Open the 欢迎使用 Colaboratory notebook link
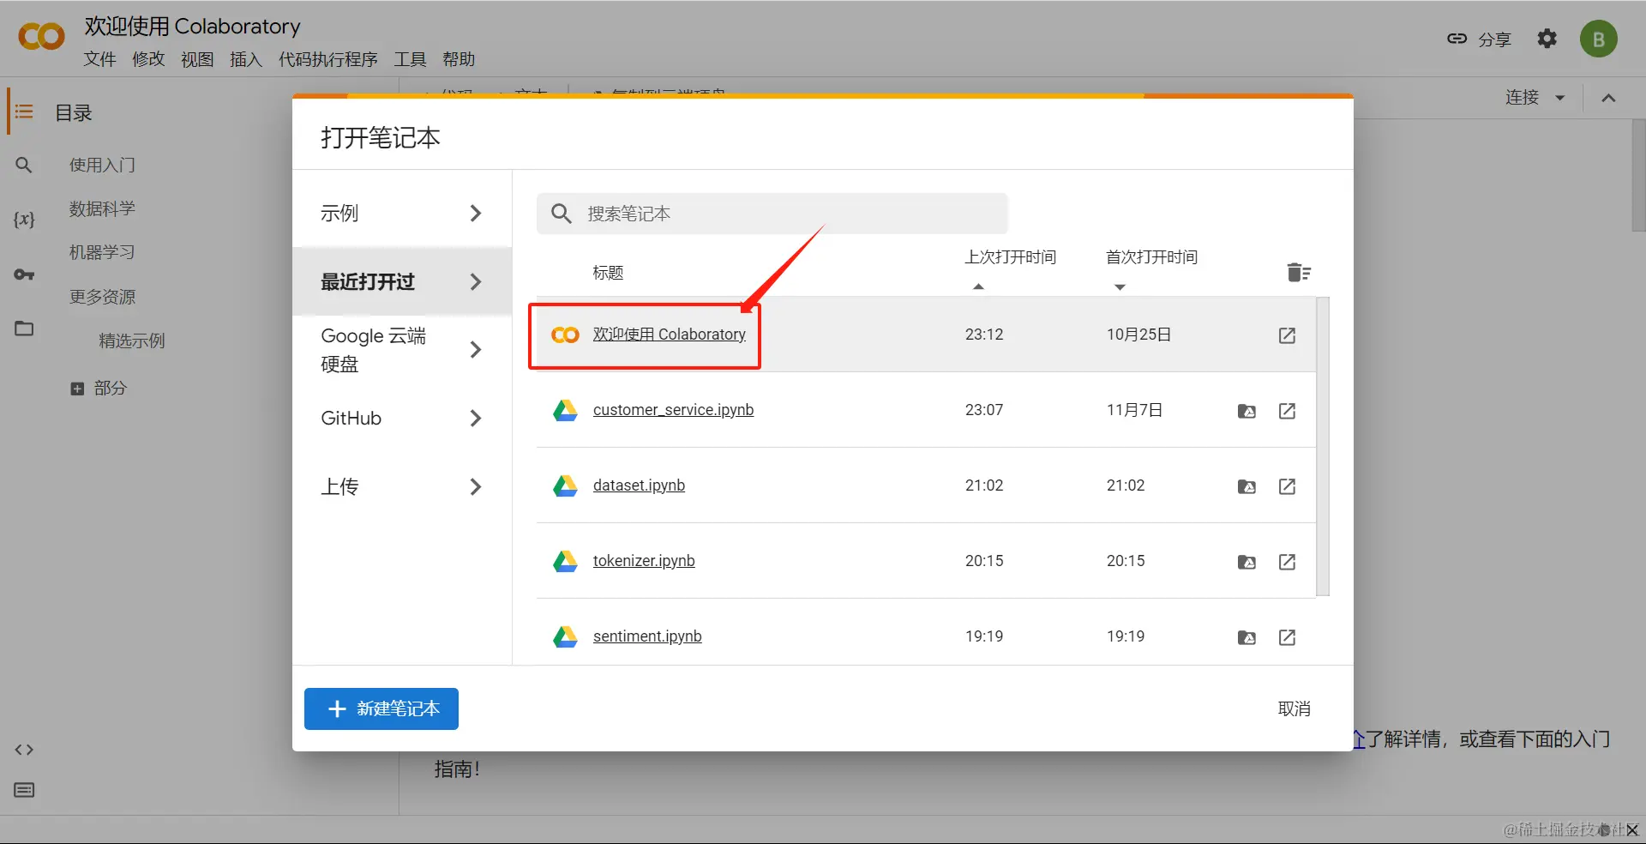This screenshot has width=1646, height=844. [669, 335]
